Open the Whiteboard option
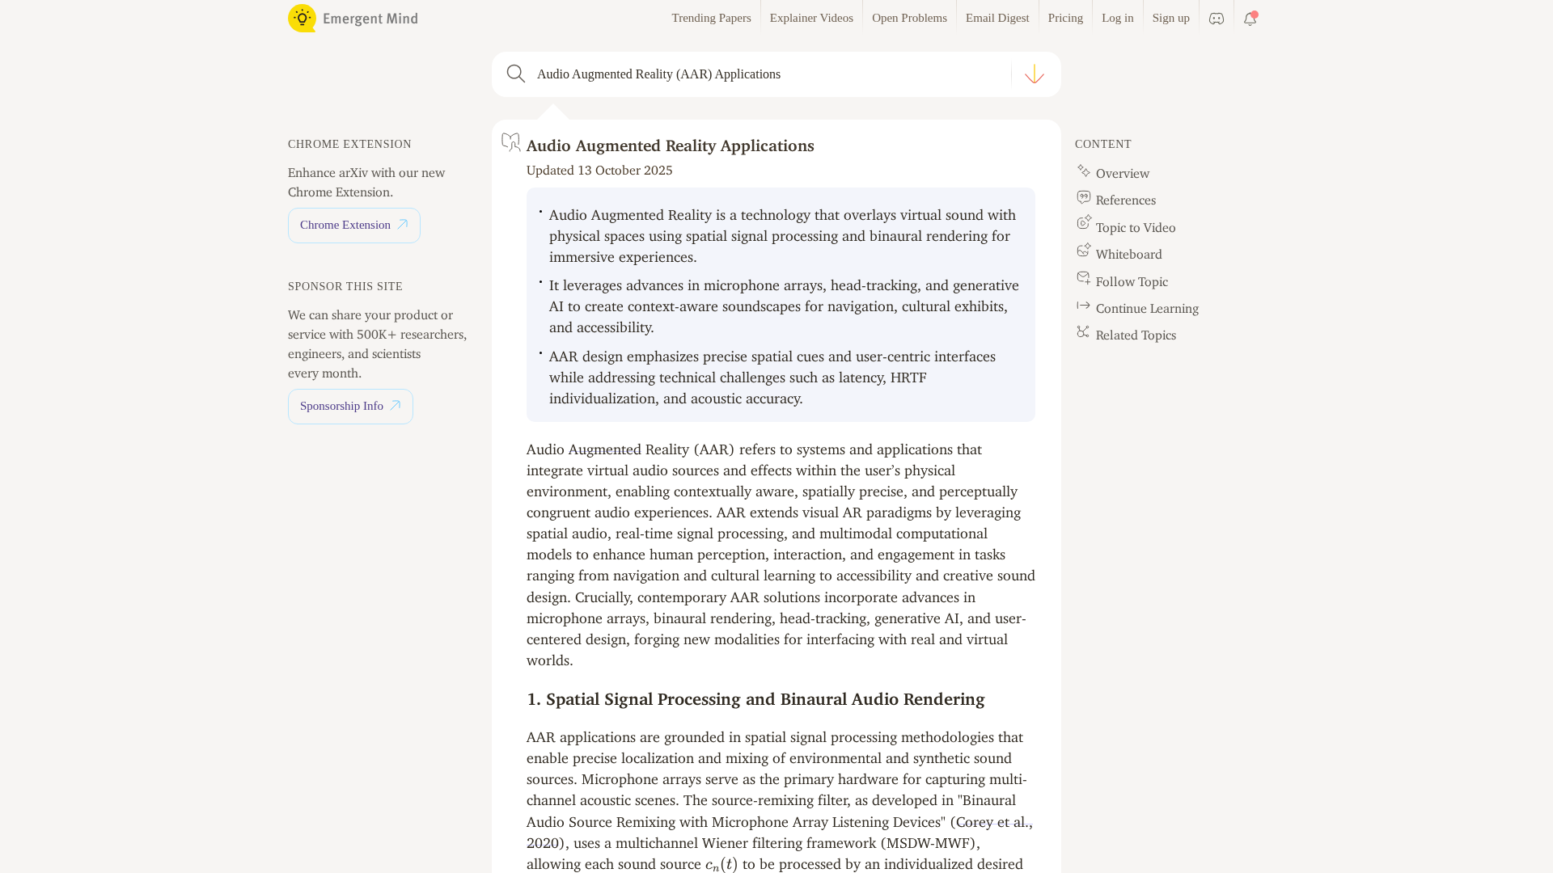 1128,255
